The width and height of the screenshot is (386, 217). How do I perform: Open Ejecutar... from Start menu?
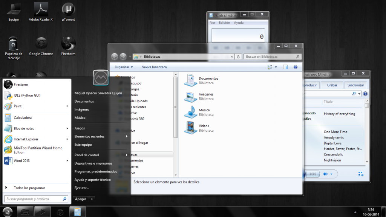[82, 188]
